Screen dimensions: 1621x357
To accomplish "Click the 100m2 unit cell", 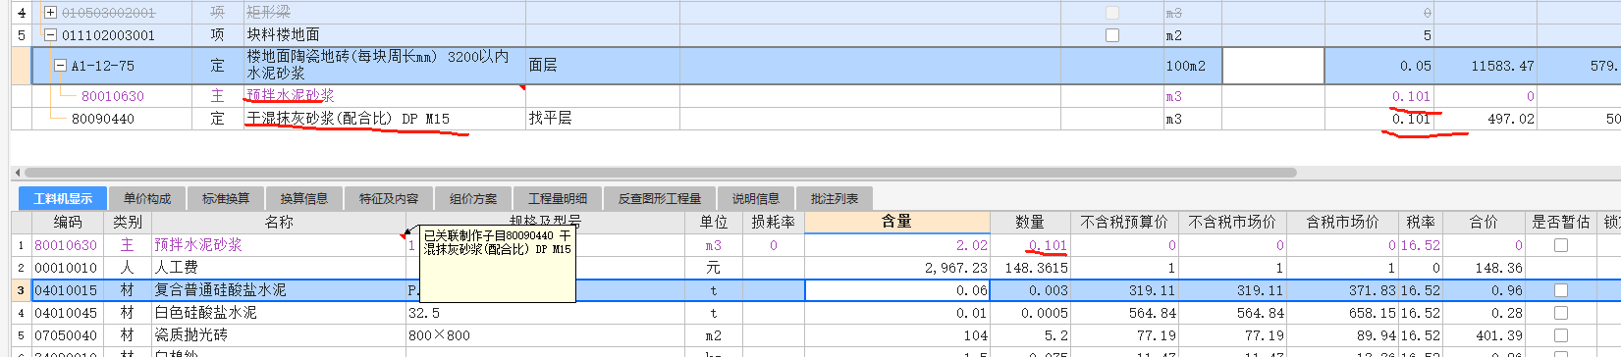I will 1186,66.
